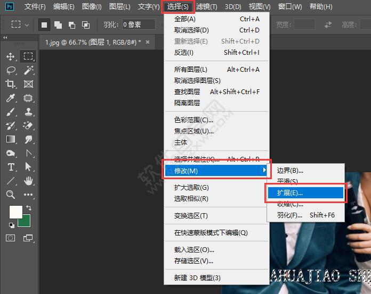
Task: Select the Move tool
Action: pos(11,56)
